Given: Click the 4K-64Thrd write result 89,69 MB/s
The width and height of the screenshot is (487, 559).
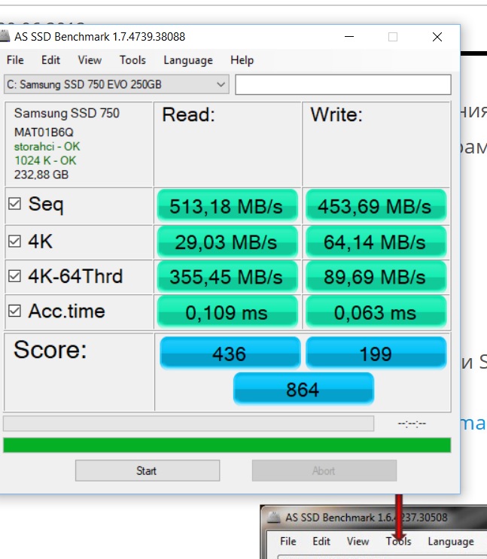Looking at the screenshot, I should click(376, 277).
